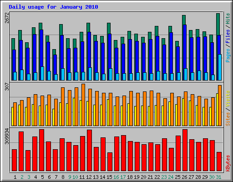Viewport: 233px width, 182px height.
Task: Click the green hits bar for day 31
Action: (x=218, y=24)
